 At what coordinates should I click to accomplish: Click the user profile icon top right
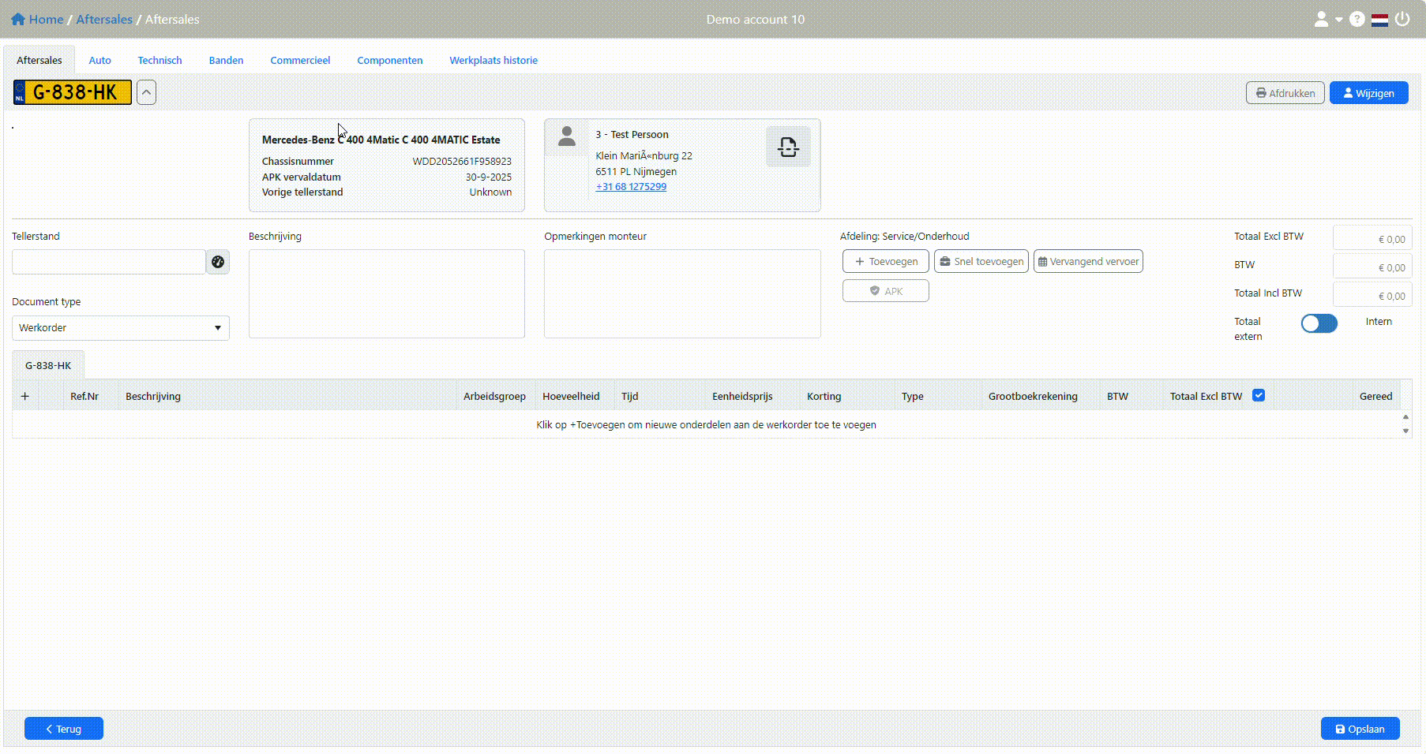pos(1320,19)
